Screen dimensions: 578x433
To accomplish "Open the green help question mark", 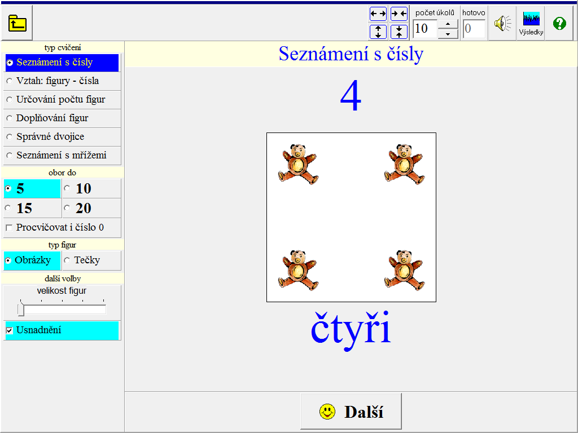I will pyautogui.click(x=559, y=23).
